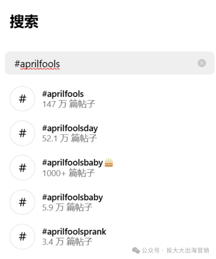216x259 pixels.
Task: Click the "147 万 篇帖子" post count
Action: tap(69, 104)
